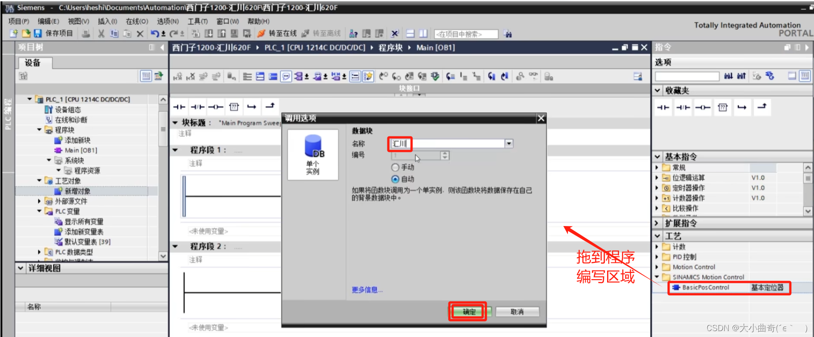Click the Copy toolbar icon

click(x=114, y=33)
